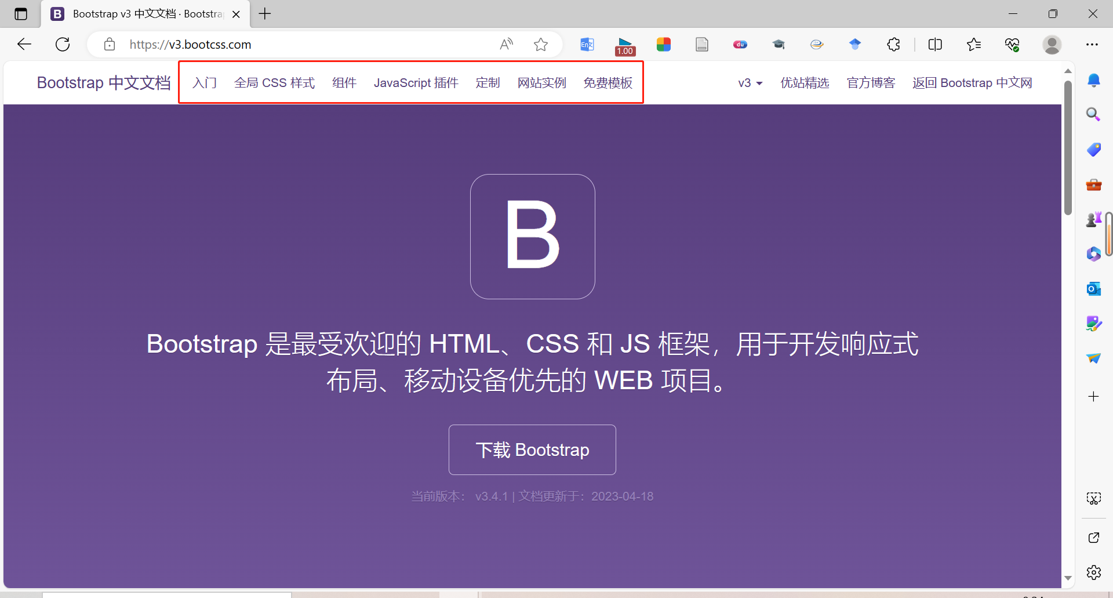
Task: Open the Split screen browser feature
Action: (936, 44)
